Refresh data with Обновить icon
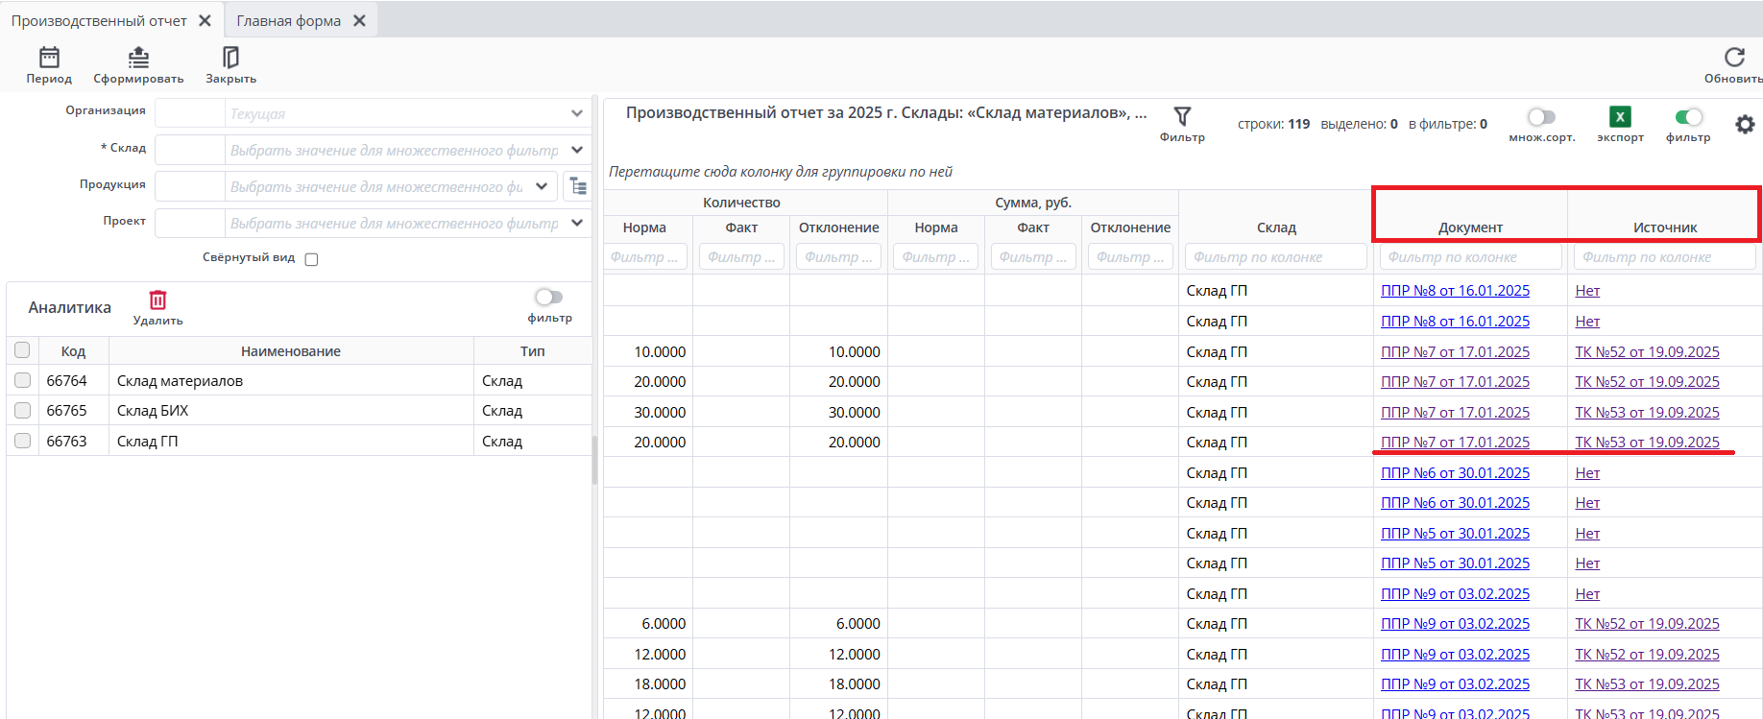The width and height of the screenshot is (1763, 719). pos(1733,59)
